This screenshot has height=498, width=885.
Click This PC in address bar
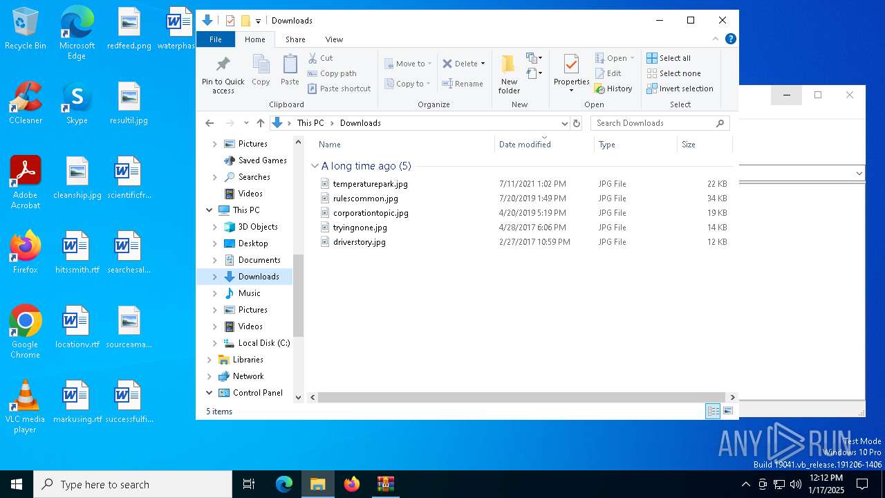coord(310,123)
